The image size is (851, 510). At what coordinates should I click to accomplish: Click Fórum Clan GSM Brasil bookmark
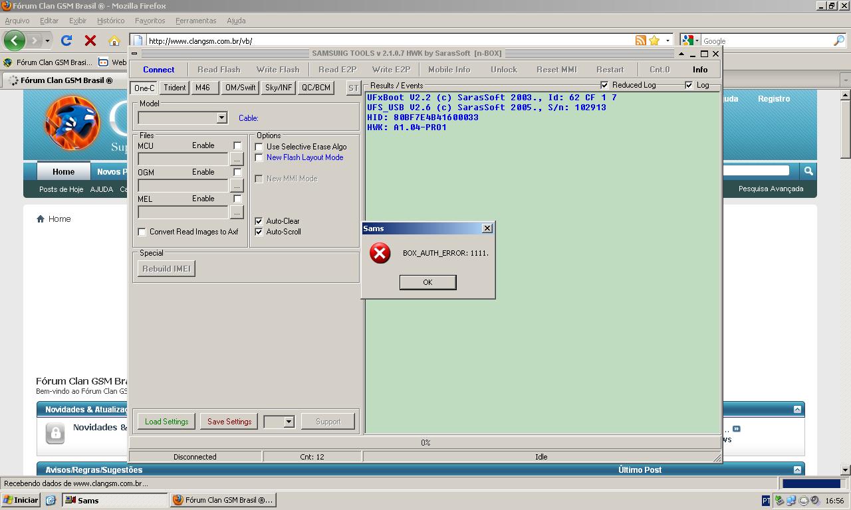coord(48,62)
